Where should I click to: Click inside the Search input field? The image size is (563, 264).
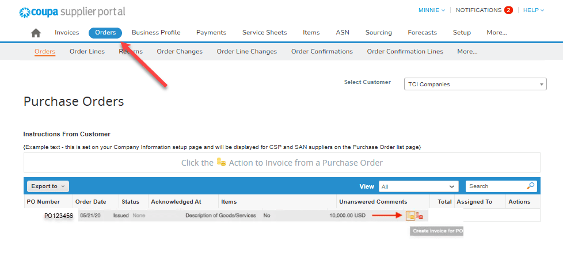[495, 186]
